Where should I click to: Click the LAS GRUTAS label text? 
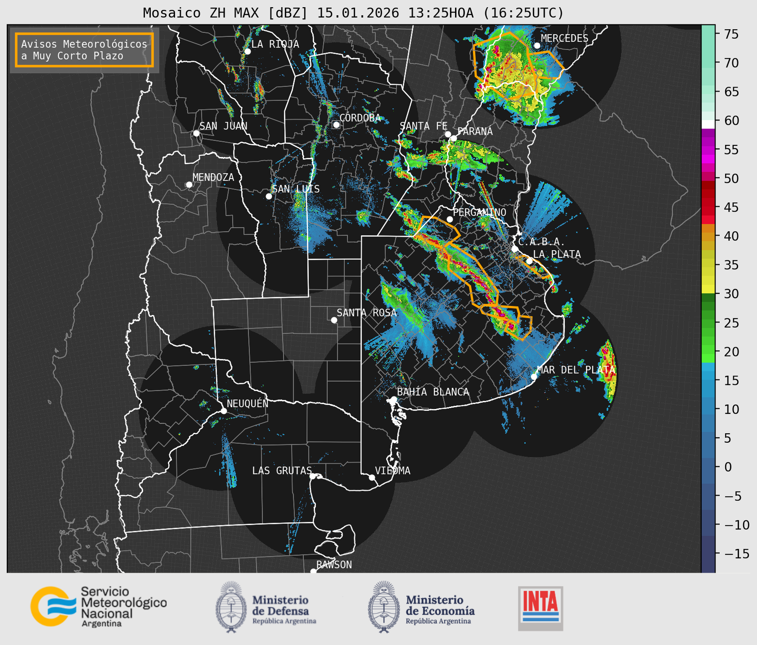point(282,471)
